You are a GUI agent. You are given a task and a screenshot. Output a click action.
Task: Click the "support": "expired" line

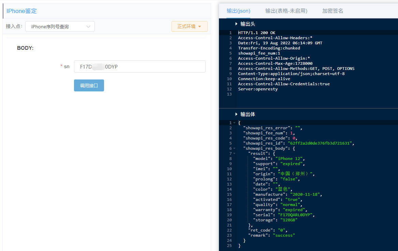click(x=279, y=164)
